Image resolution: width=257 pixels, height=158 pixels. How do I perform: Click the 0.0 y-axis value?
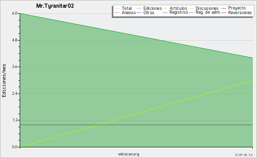point(15,147)
